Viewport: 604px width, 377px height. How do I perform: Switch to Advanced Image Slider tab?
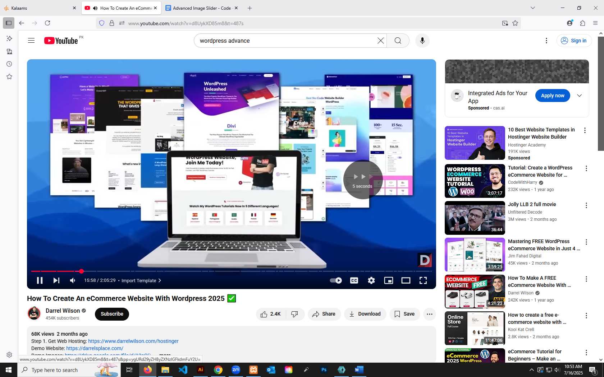coord(202,8)
